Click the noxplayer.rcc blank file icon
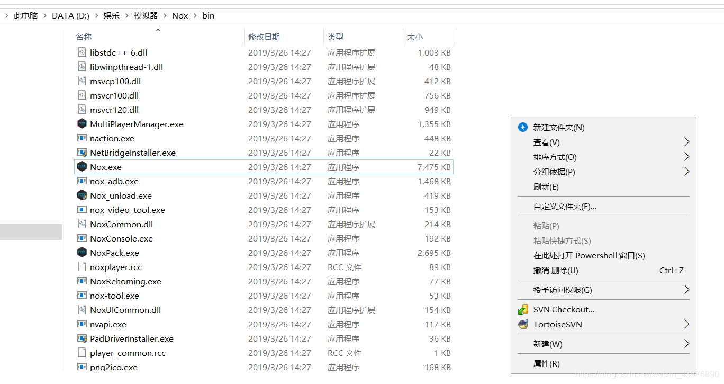This screenshot has width=724, height=384. [x=82, y=267]
